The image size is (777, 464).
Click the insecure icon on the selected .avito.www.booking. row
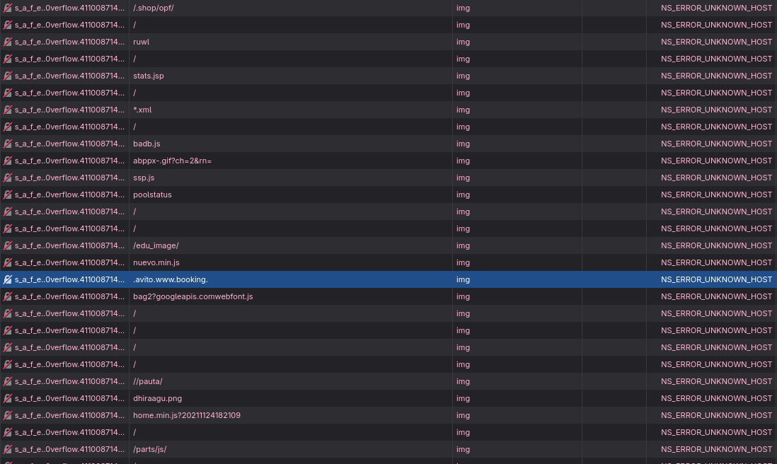[8, 279]
